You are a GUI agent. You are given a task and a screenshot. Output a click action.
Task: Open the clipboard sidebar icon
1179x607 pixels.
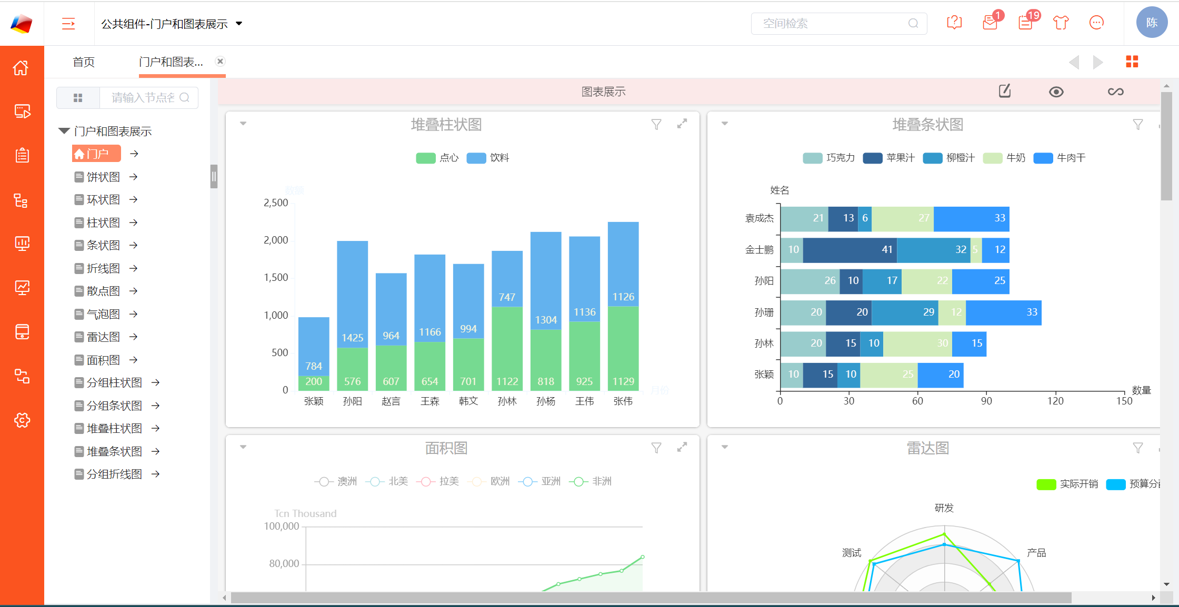[x=22, y=155]
